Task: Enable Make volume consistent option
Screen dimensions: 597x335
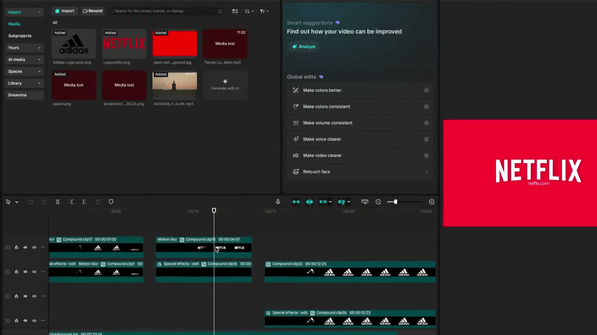Action: click(x=426, y=123)
